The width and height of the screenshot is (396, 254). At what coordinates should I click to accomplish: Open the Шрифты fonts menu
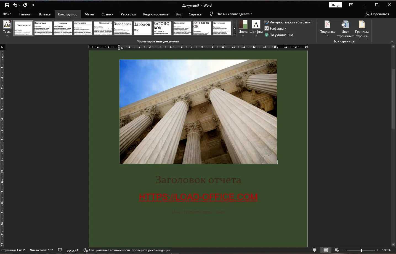click(x=256, y=28)
